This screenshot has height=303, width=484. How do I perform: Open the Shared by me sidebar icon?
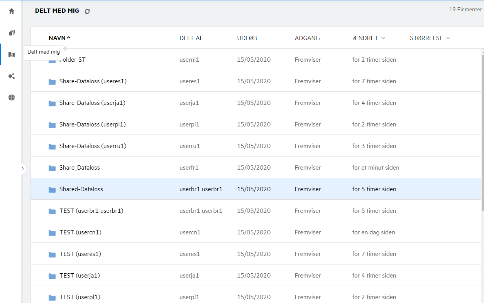click(x=12, y=76)
